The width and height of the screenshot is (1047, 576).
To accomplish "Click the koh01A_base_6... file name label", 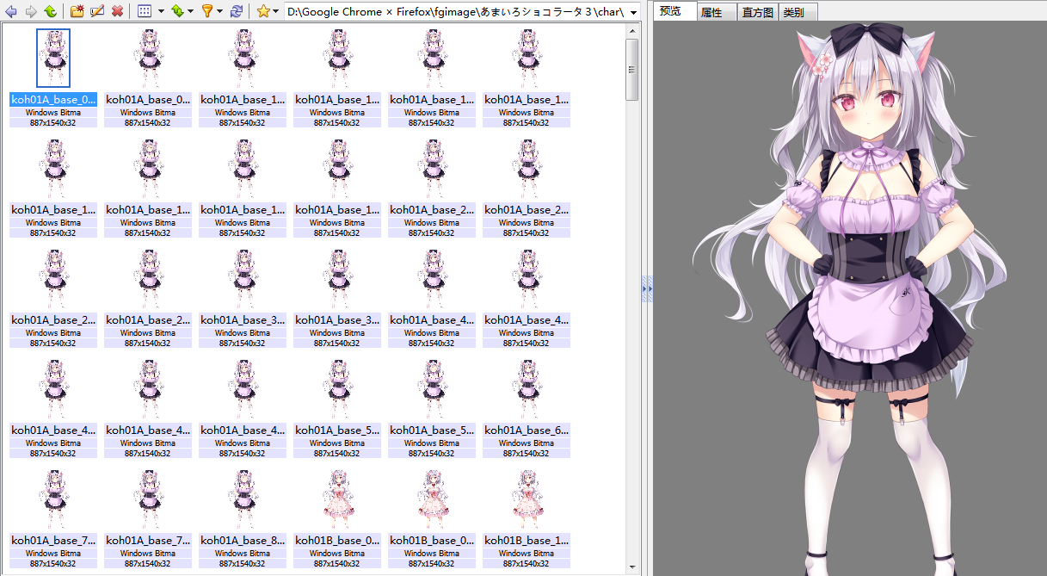I will coord(527,430).
